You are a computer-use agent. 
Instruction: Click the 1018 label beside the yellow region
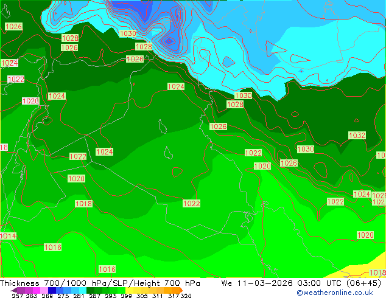378,272
